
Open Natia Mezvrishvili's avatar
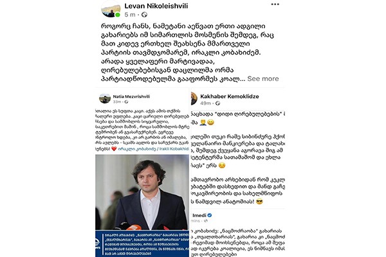click(105, 98)
